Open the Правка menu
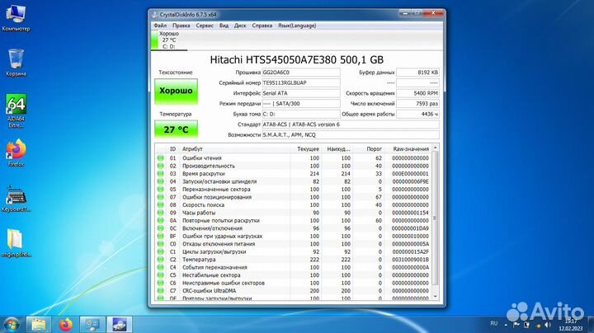This screenshot has width=594, height=333. (181, 26)
